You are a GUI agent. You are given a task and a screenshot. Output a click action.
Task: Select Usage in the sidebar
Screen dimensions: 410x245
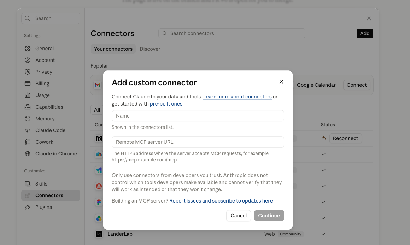[x=51, y=95]
